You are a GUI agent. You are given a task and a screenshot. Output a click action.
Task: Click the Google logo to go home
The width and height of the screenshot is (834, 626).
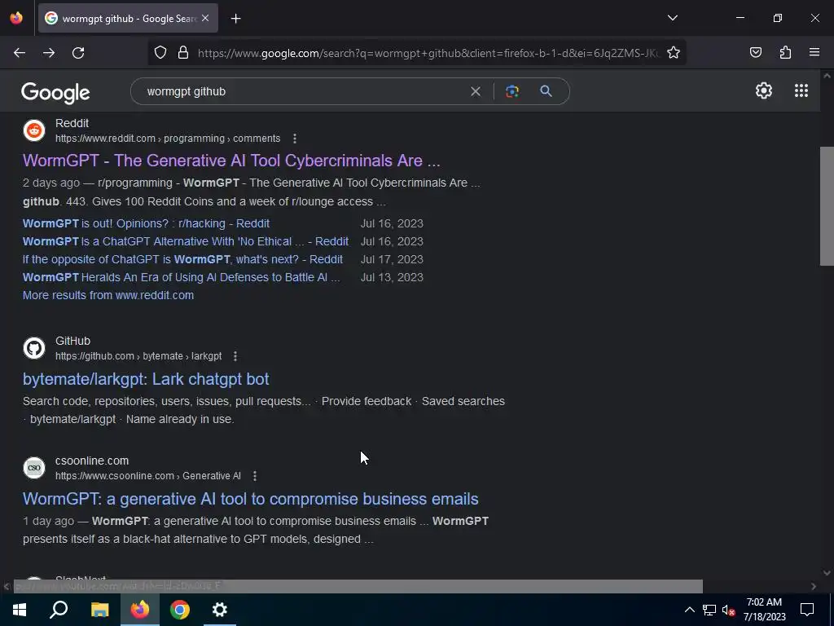pos(55,93)
